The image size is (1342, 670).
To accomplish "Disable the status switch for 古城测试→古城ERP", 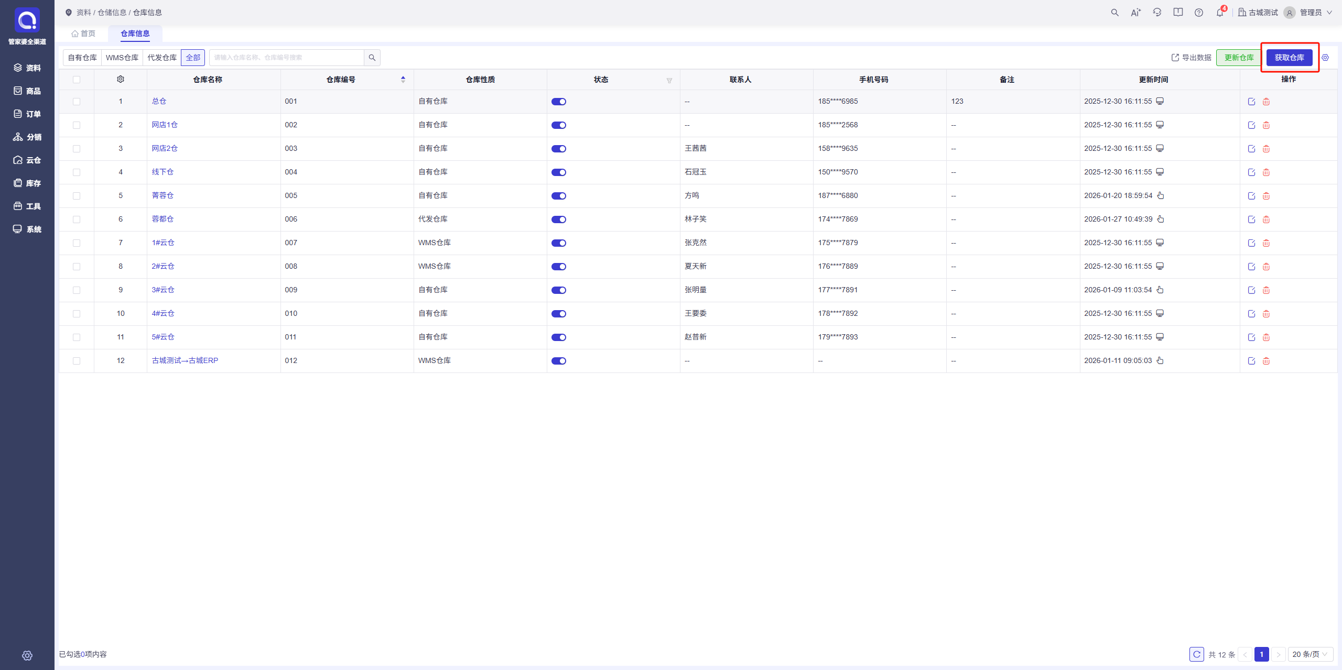I will [559, 361].
